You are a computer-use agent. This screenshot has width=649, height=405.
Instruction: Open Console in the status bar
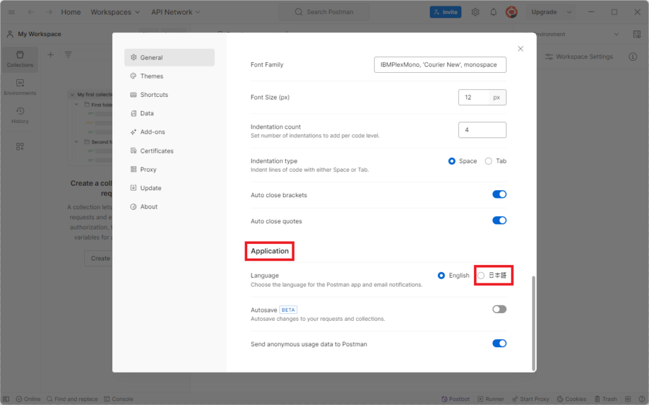119,399
